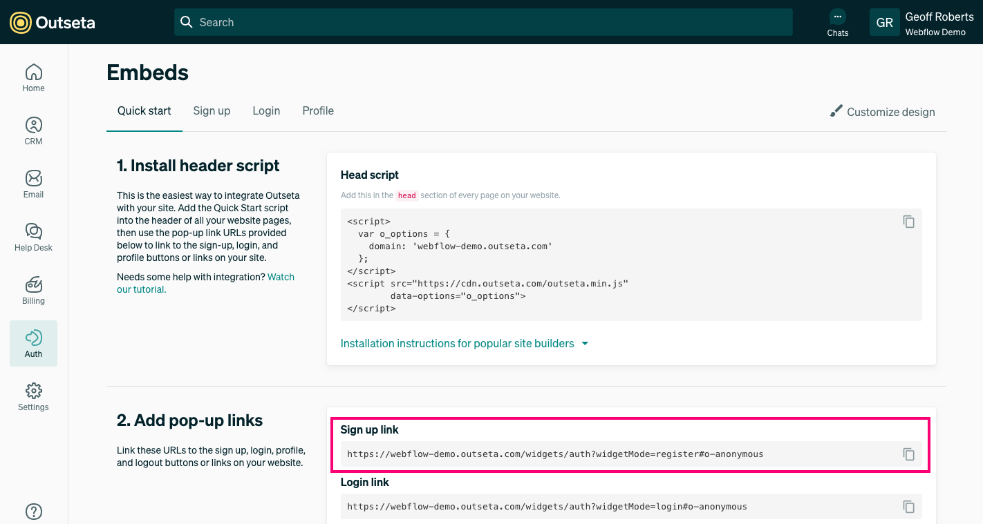Copy the Sign up link URL

[908, 454]
